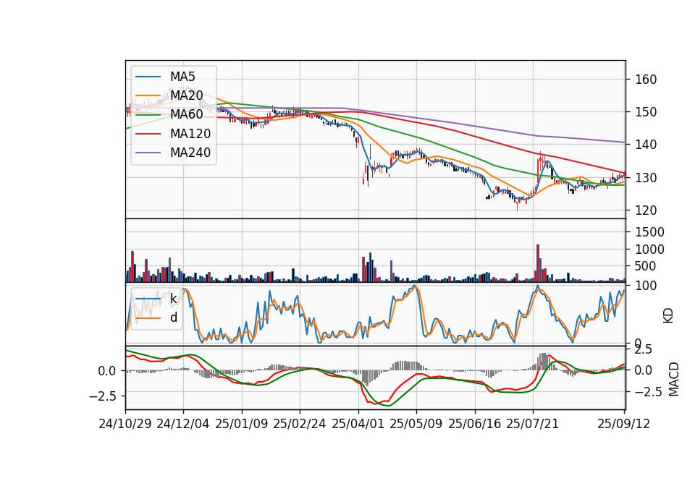
Task: Click the MA60 legend label
Action: click(x=186, y=114)
